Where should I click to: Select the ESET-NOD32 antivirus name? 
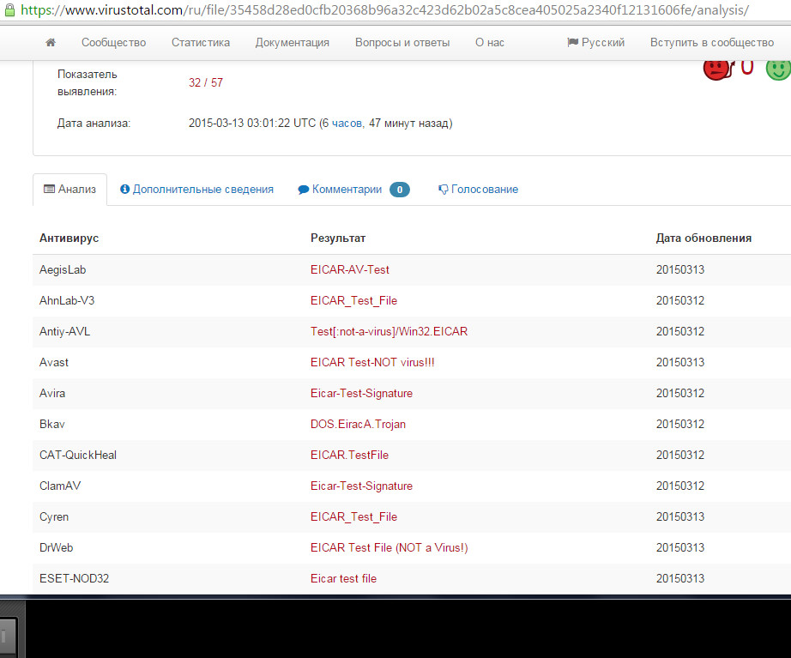click(x=74, y=579)
